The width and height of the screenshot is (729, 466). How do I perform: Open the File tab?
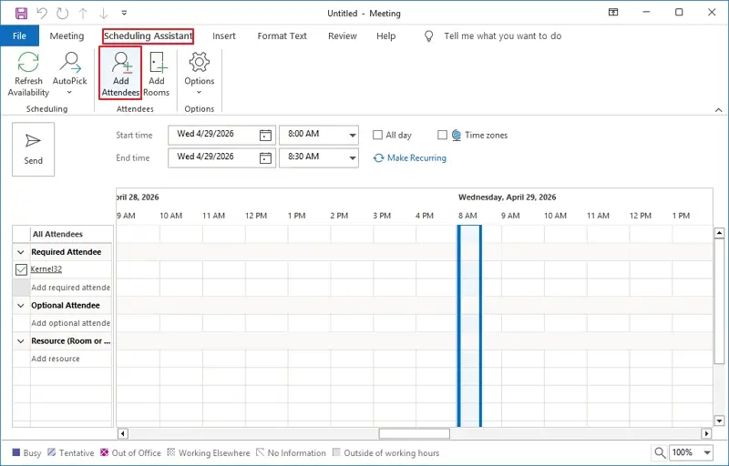[x=19, y=35]
